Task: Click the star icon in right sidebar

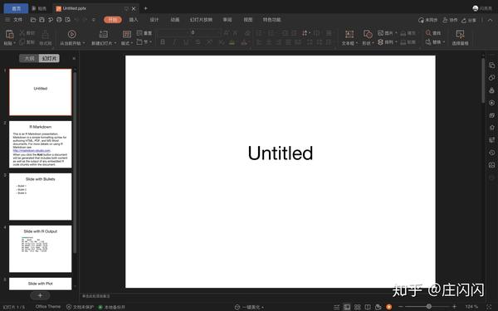Action: tap(492, 128)
